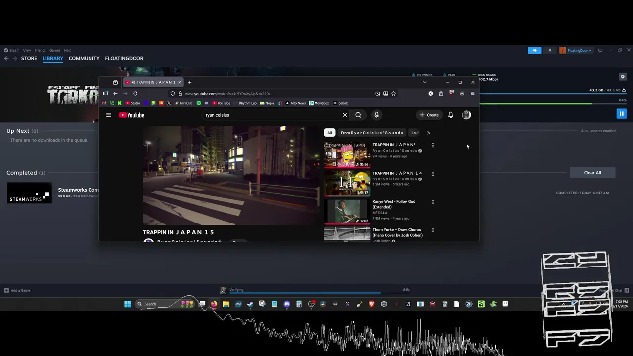Open the Friends menu in Steam
This screenshot has width=633, height=356.
[x=40, y=50]
